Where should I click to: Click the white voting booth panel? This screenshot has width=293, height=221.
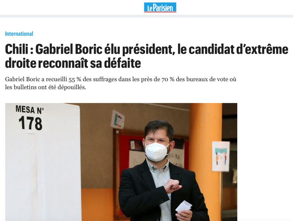43,162
